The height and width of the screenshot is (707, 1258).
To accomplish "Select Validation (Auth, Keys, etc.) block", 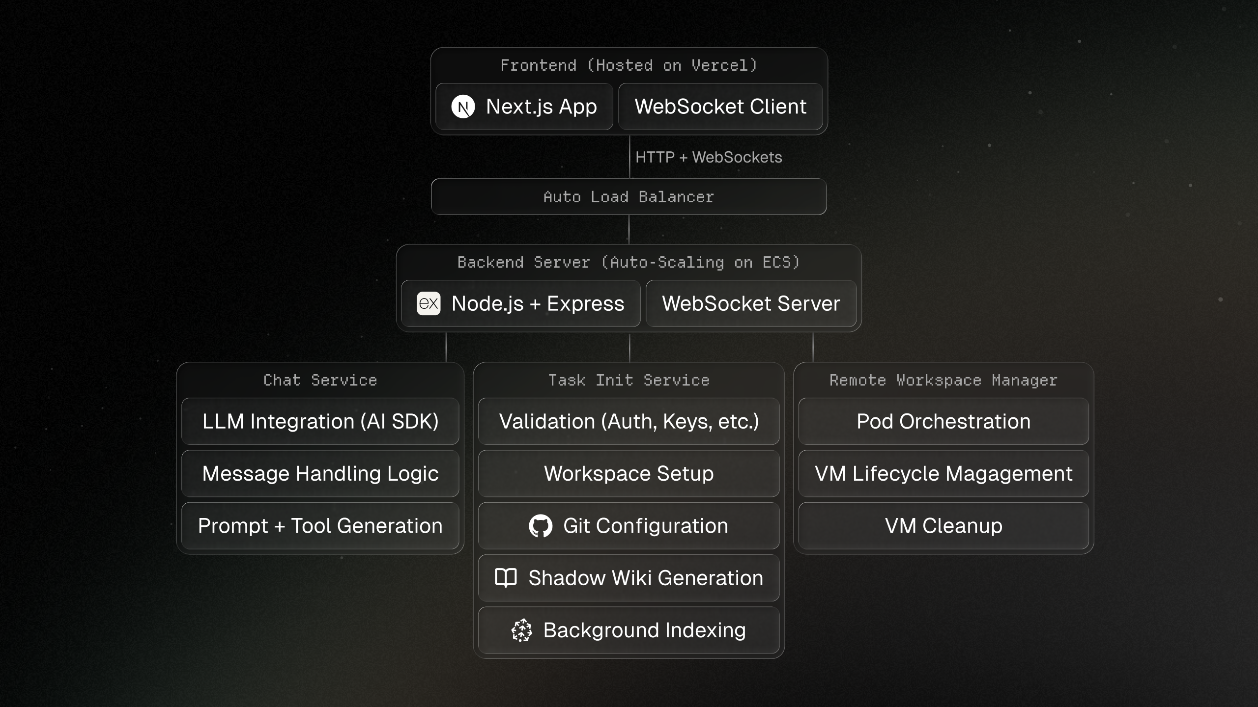I will coord(629,421).
